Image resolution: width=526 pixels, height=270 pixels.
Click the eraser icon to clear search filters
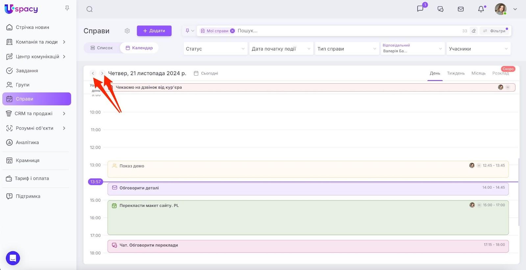tap(474, 31)
